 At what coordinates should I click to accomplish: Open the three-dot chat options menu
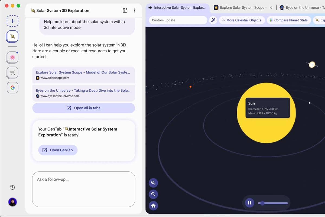coord(135,10)
